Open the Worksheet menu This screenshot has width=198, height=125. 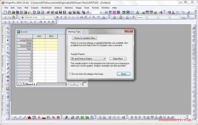tap(46, 8)
